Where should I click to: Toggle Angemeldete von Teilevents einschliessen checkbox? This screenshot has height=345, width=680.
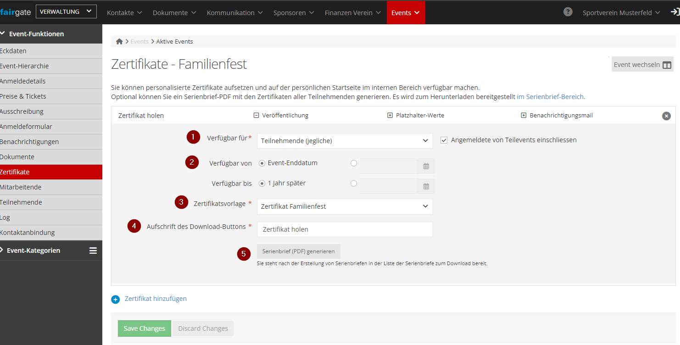[x=444, y=140]
